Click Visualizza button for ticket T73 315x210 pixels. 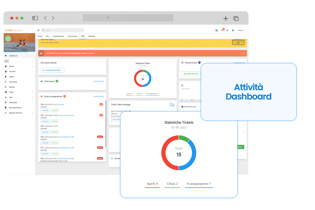[45, 132]
